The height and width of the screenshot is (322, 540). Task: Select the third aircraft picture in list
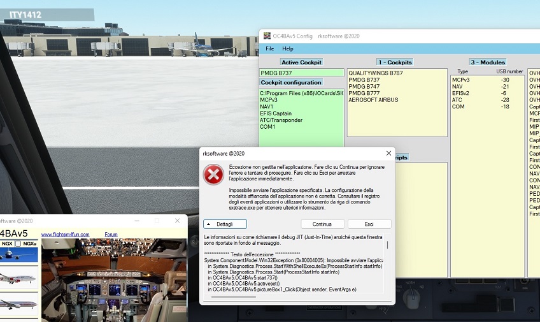tap(18, 304)
